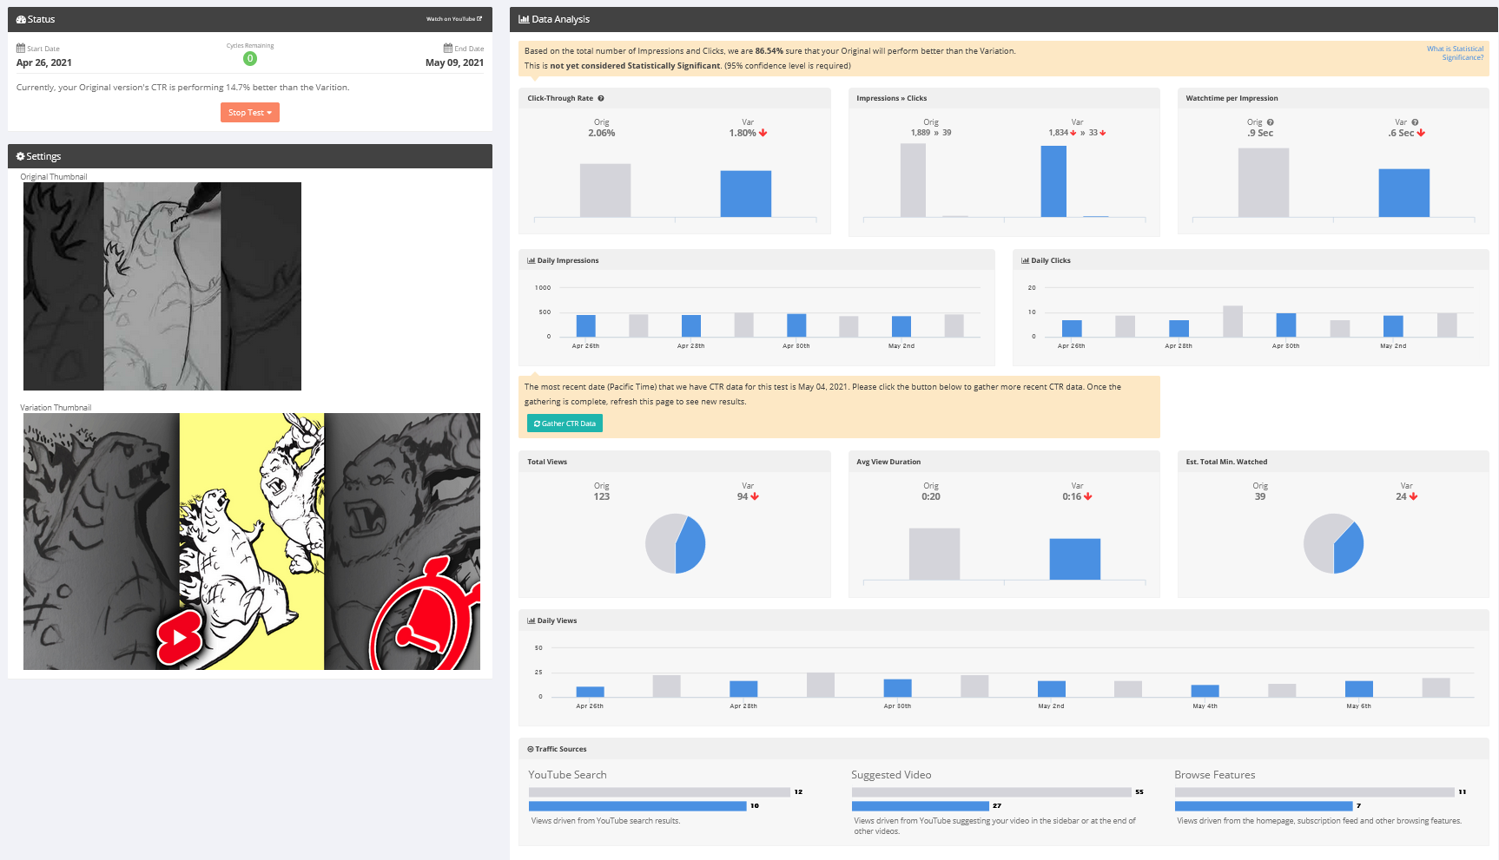This screenshot has width=1499, height=860.
Task: Click the Traffic Sources header icon
Action: (x=531, y=749)
